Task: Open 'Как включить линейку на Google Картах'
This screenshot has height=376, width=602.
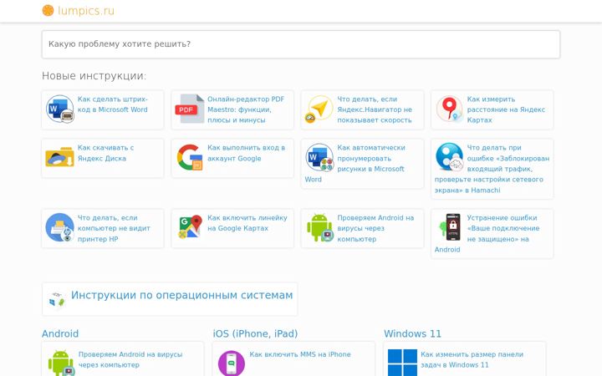Action: (x=247, y=223)
